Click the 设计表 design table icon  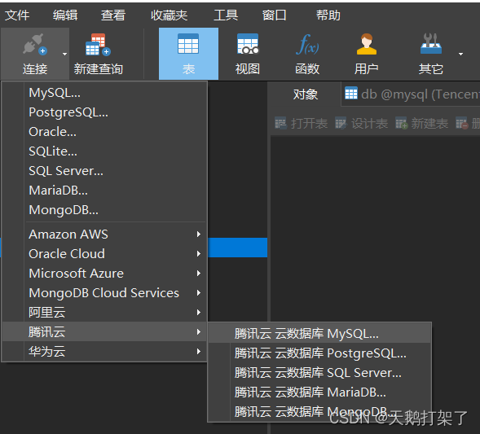[341, 123]
